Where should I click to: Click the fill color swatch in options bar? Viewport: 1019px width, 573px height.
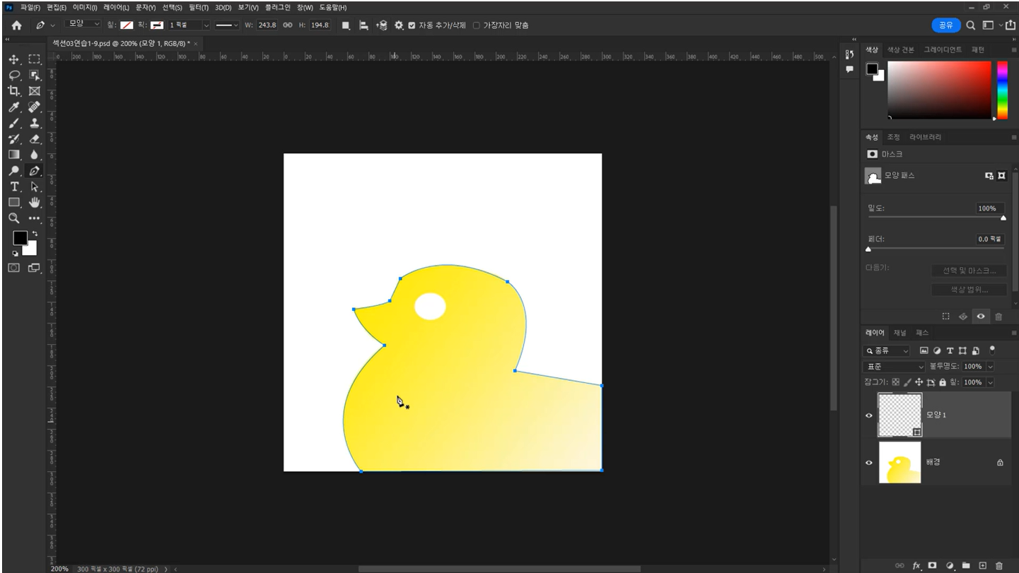(126, 25)
